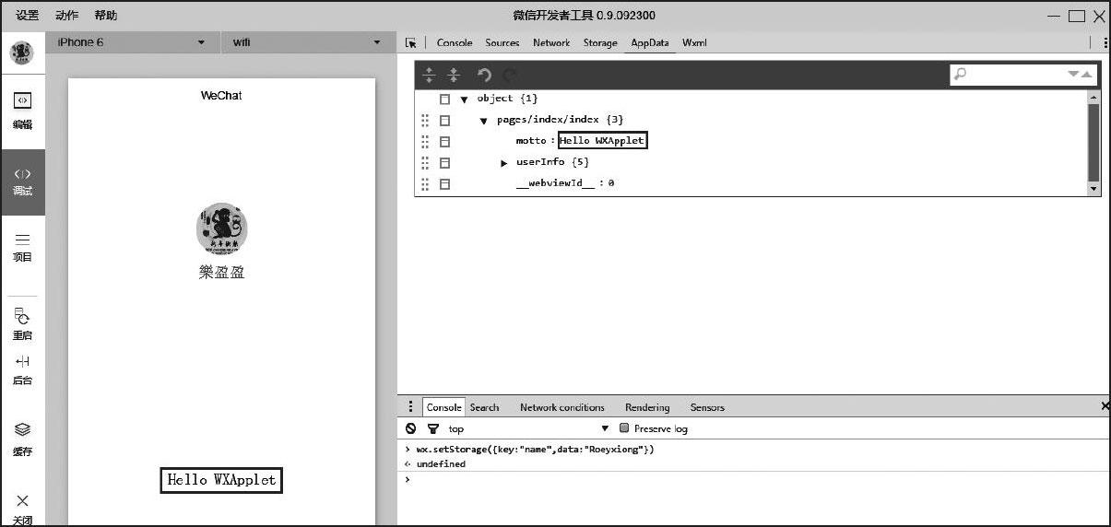
Task: Click the user avatar at sidebar top
Action: pos(22,53)
